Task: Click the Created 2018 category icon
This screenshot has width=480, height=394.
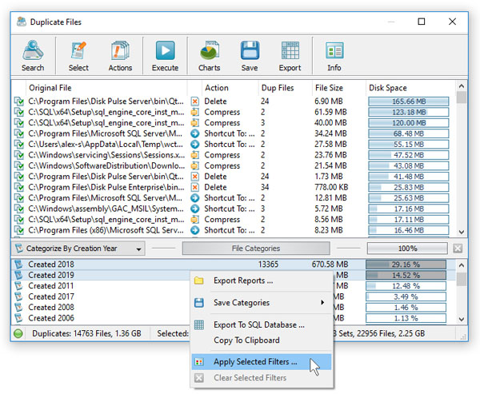Action: coord(18,264)
